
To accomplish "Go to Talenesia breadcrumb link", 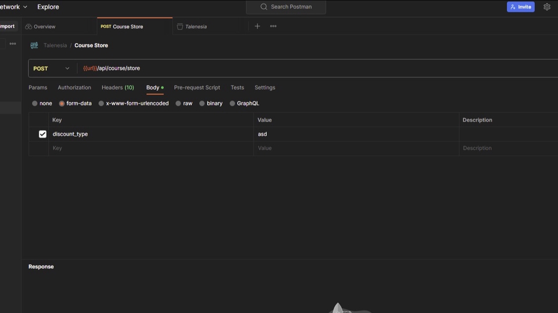I will [x=55, y=45].
